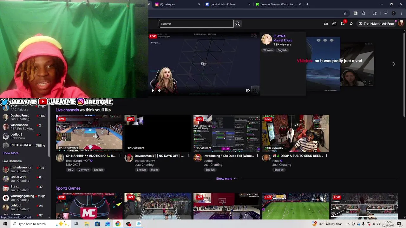The image size is (406, 228).
Task: Open Raud live stream thumbnail
Action: tap(296, 133)
